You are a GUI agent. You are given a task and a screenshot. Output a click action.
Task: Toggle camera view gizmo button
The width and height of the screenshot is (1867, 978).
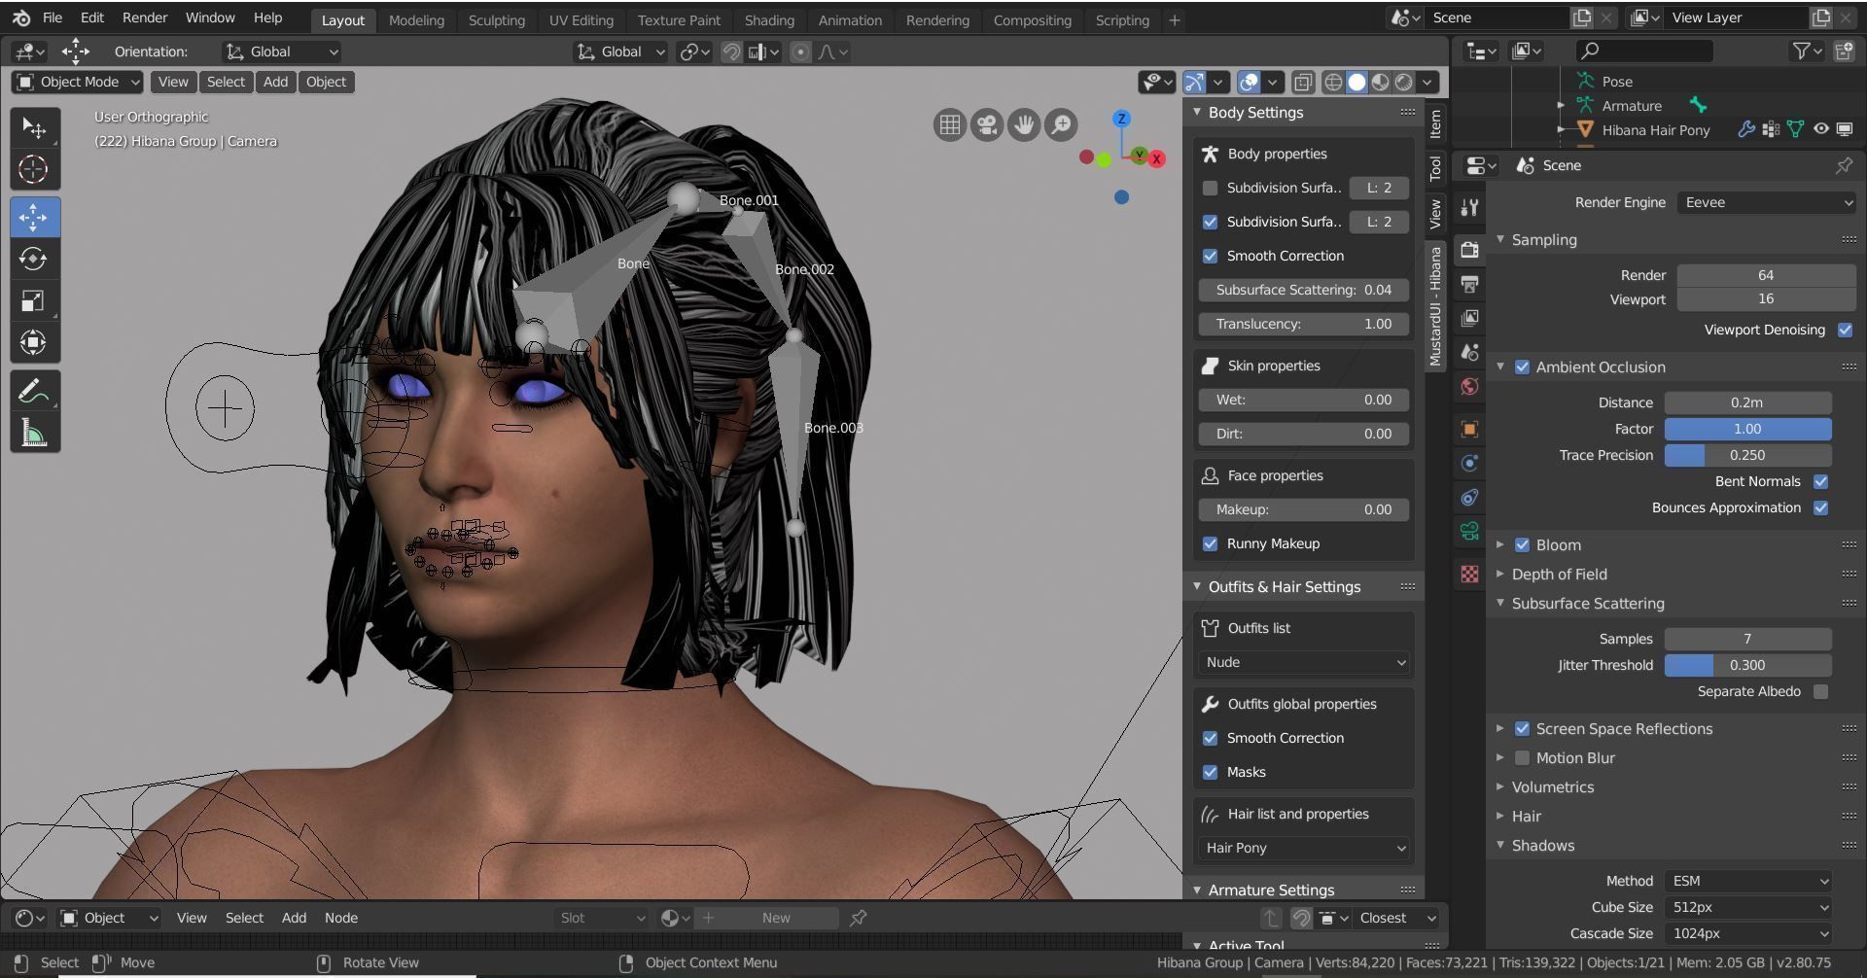[x=987, y=124]
